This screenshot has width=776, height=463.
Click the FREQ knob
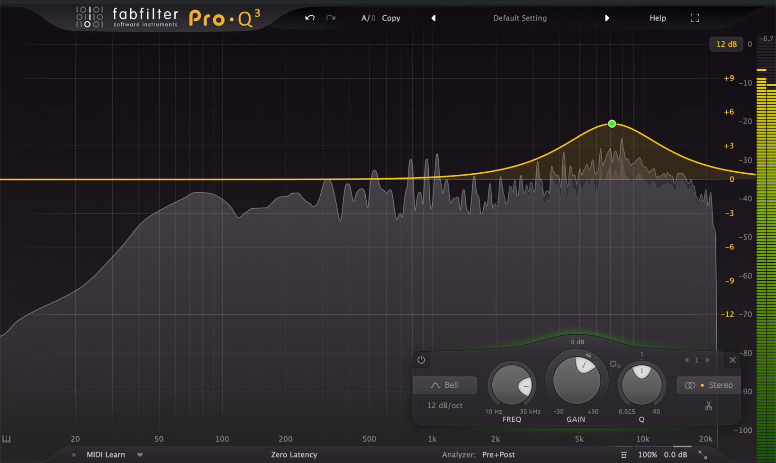[512, 385]
